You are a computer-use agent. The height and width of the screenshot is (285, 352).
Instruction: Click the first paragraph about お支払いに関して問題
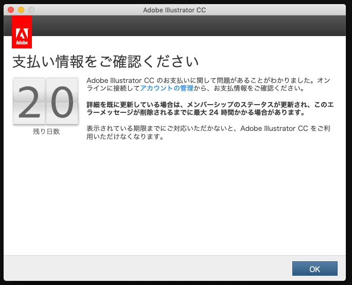coord(208,85)
